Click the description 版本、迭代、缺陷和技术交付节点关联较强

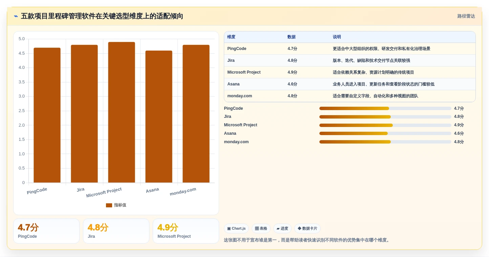[371, 60]
